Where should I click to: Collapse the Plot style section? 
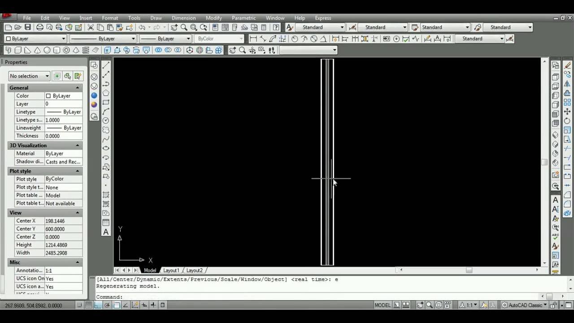[78, 171]
